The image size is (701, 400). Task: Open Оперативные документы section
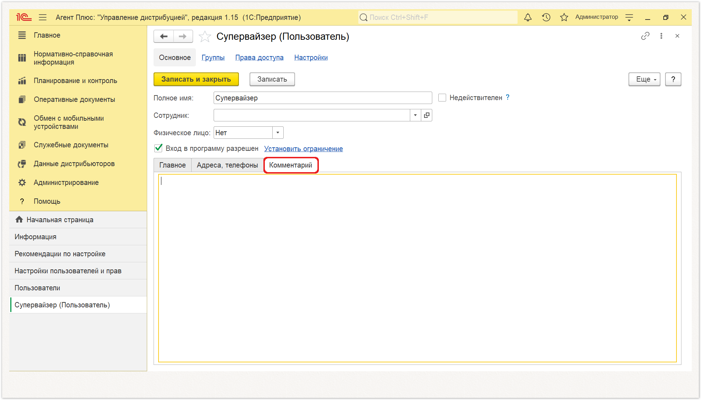tap(74, 99)
